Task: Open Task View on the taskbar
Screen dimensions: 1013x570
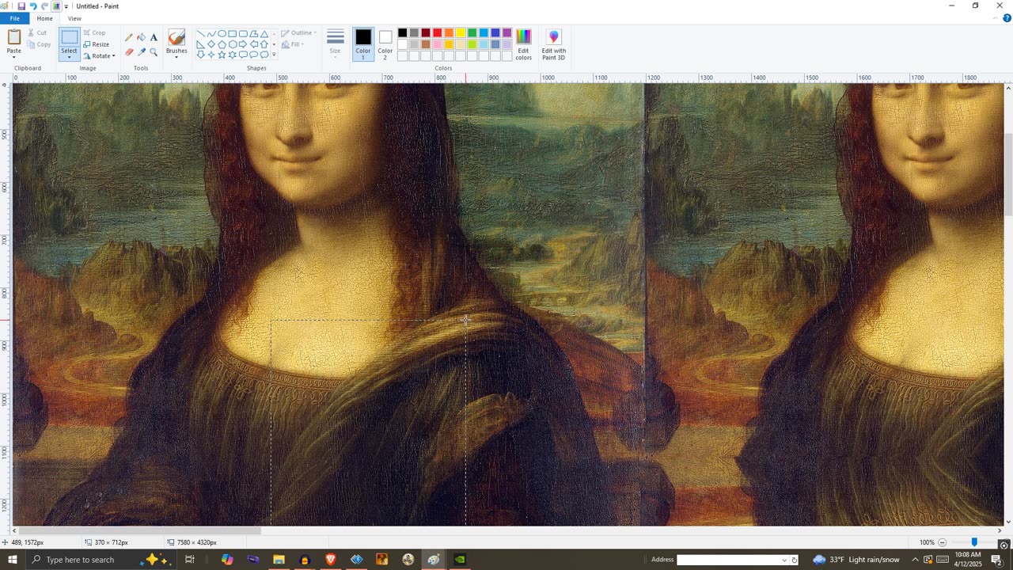Action: tap(190, 560)
